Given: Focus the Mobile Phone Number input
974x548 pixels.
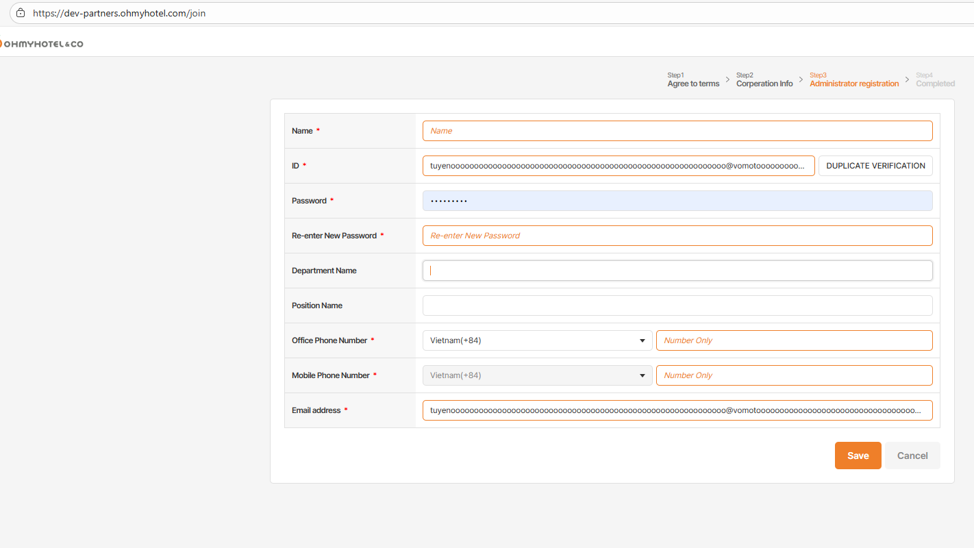Looking at the screenshot, I should click(794, 375).
